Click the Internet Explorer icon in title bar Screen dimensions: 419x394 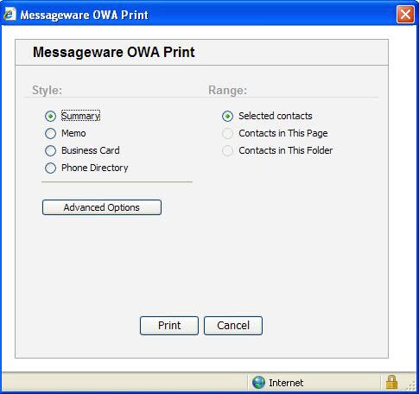pyautogui.click(x=10, y=15)
